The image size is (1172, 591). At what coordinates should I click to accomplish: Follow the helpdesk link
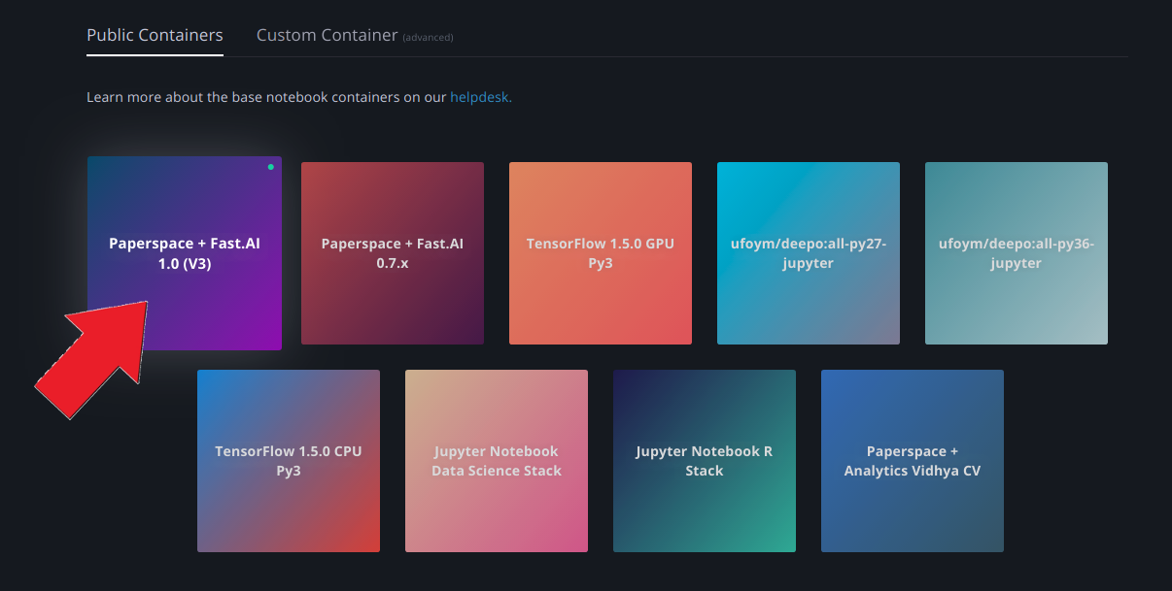click(480, 97)
